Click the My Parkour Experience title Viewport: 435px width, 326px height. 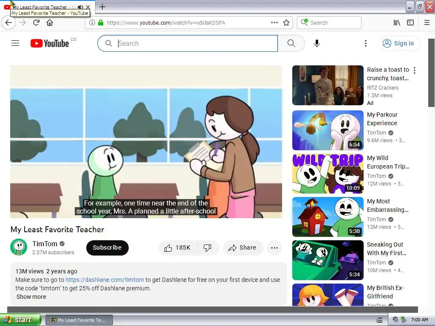(x=382, y=119)
